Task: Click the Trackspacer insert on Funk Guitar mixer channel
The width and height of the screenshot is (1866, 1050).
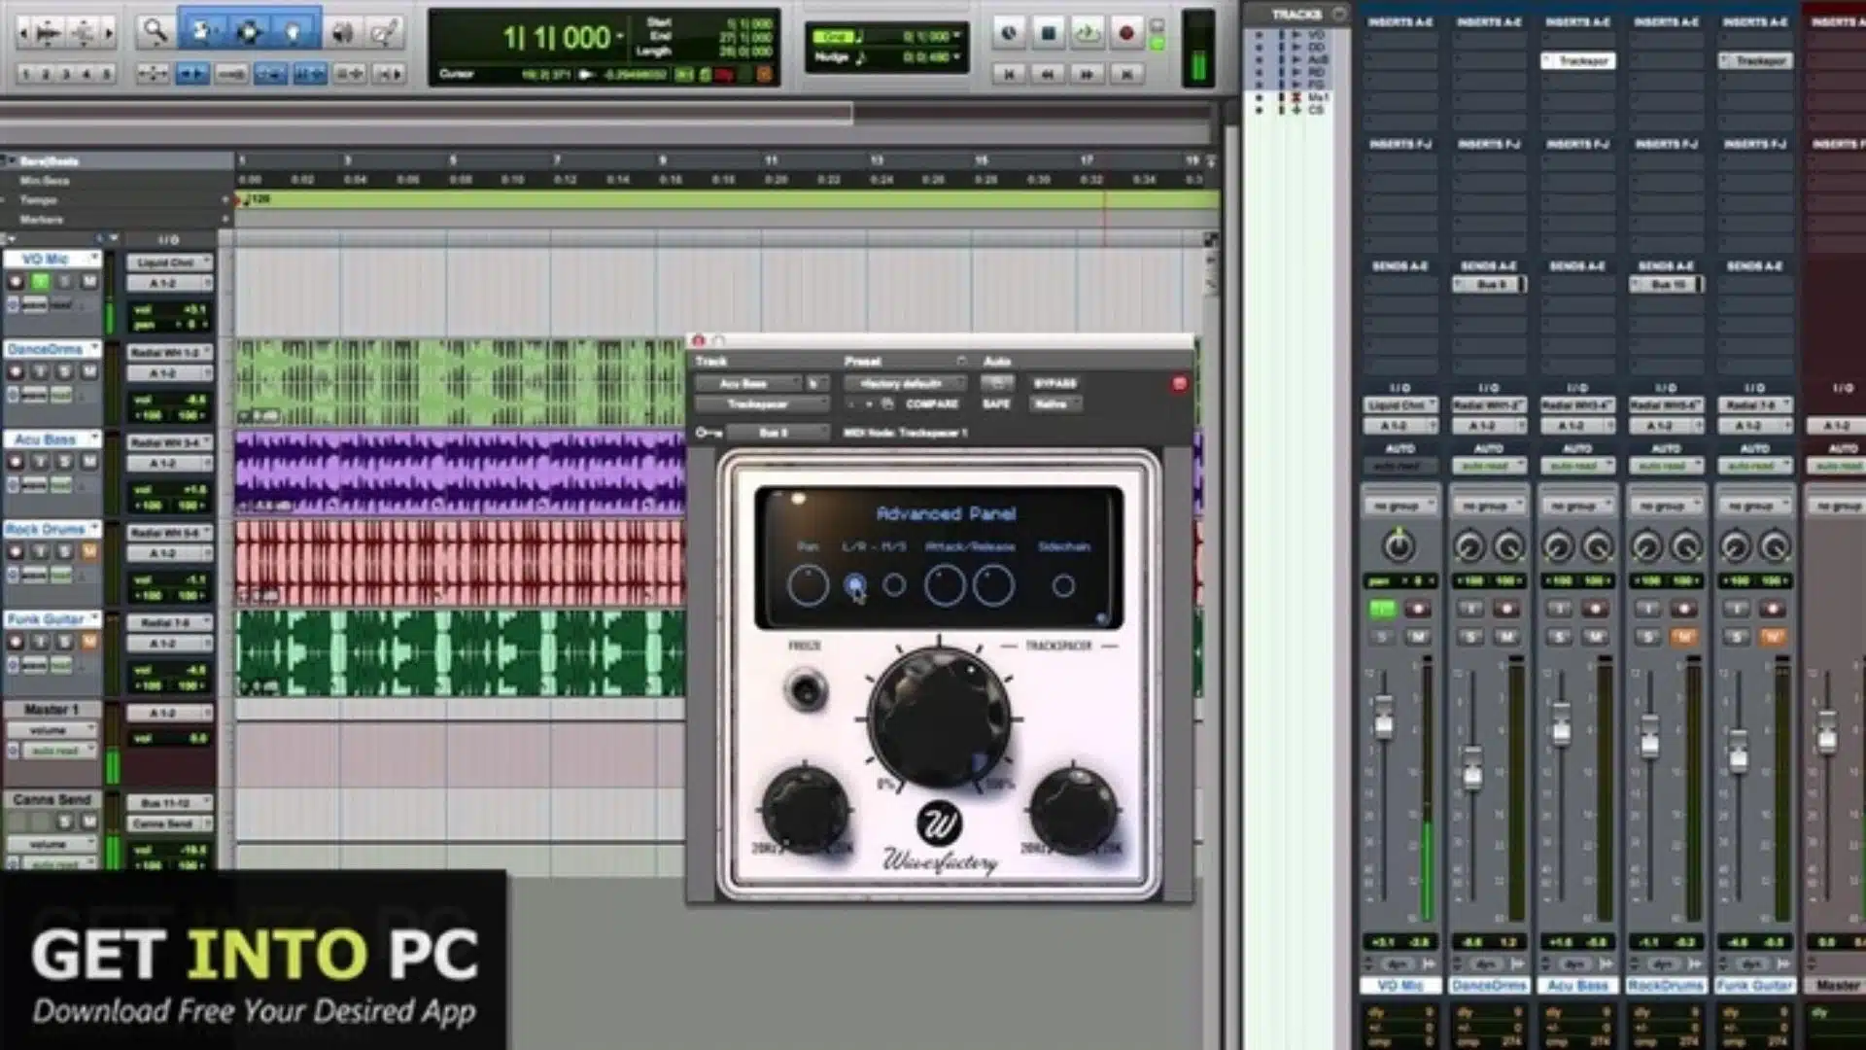Action: [1756, 61]
